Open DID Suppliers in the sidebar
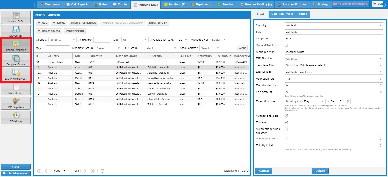The image size is (388, 177). tap(16, 103)
